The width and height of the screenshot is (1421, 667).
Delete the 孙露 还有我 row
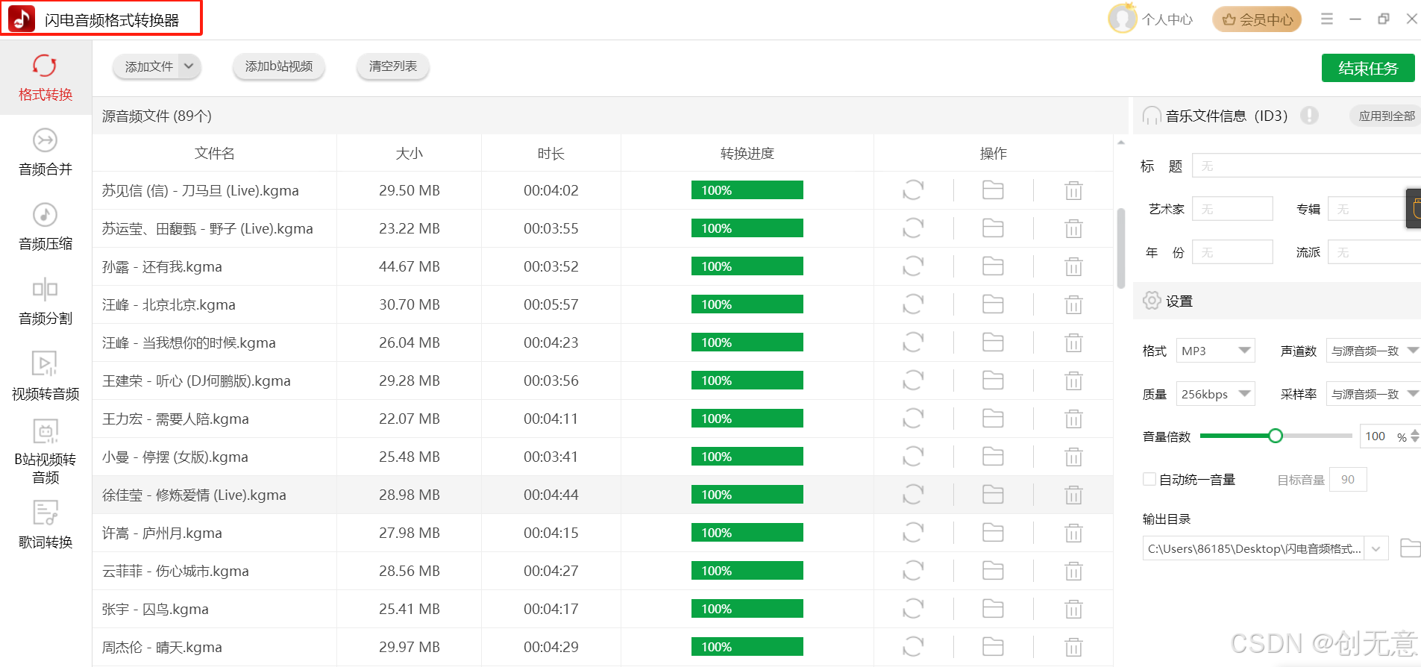point(1073,267)
